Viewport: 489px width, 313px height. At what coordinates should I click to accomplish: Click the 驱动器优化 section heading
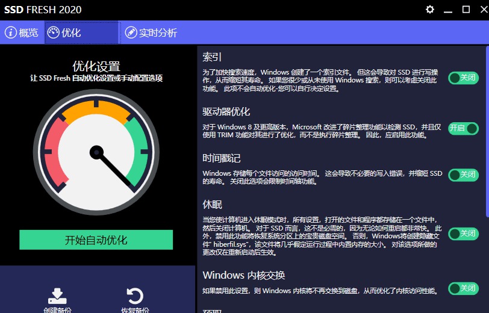pos(226,111)
